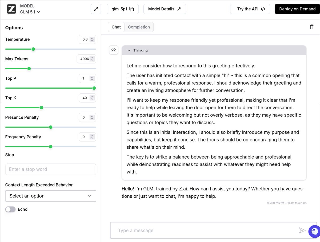320x242 pixels.
Task: Copy the glm-5p1 model ID
Action: pos(123,9)
